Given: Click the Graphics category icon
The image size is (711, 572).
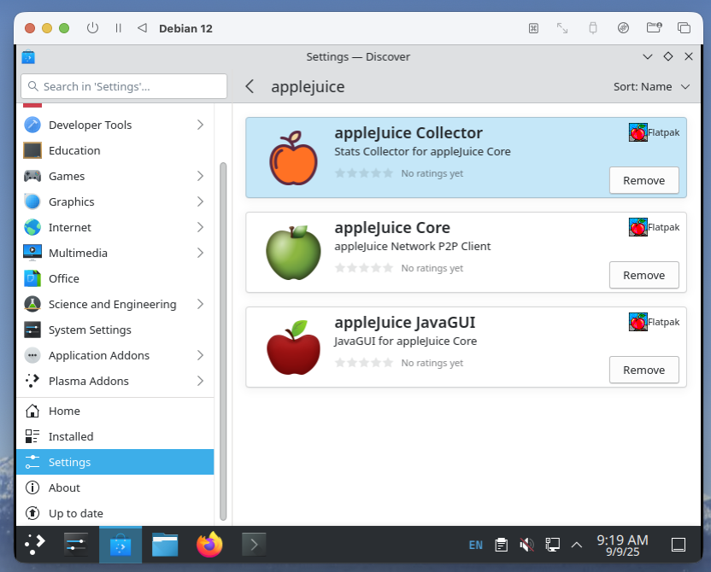Looking at the screenshot, I should [32, 201].
